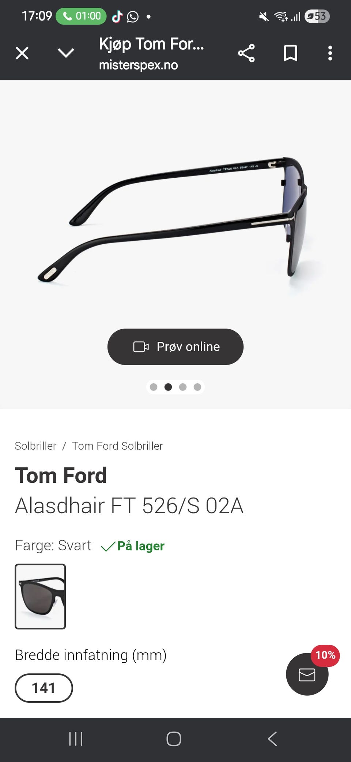Tap the 10% discount badge
The image size is (351, 762).
(325, 655)
